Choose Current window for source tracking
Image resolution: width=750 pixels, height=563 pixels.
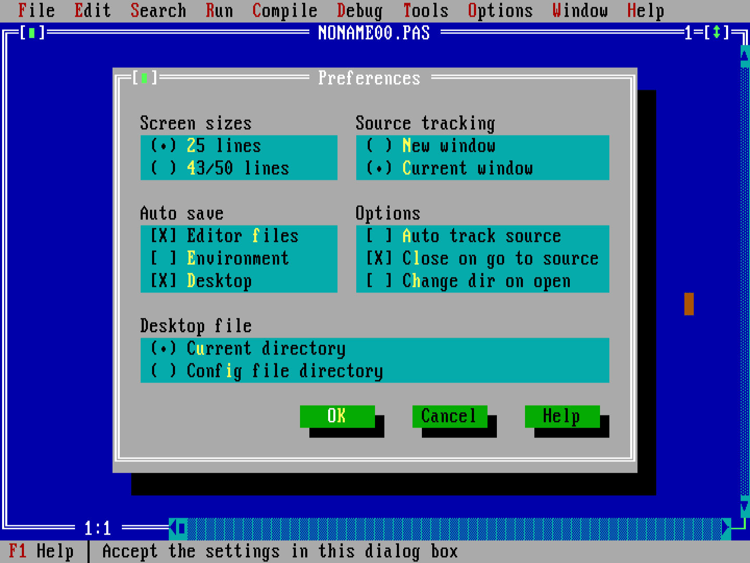(x=450, y=168)
